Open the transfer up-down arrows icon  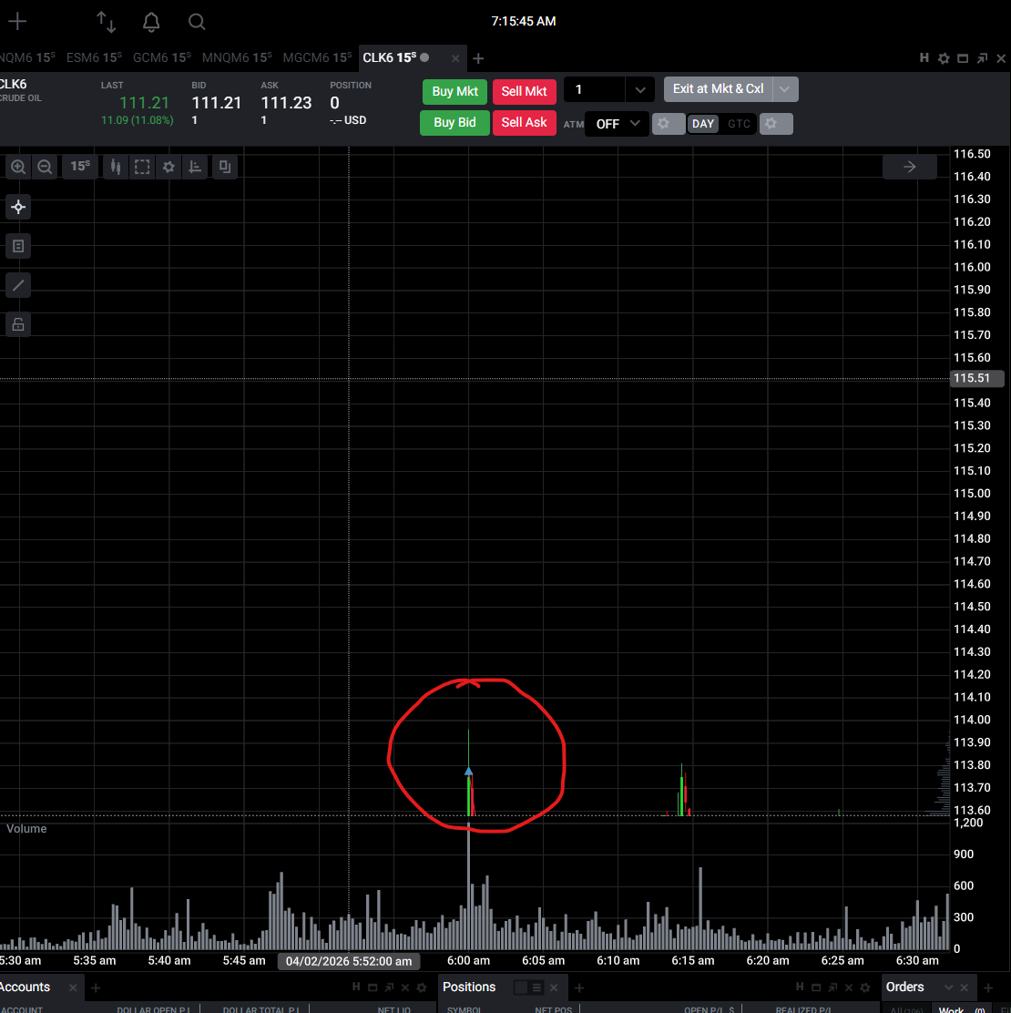click(x=106, y=22)
